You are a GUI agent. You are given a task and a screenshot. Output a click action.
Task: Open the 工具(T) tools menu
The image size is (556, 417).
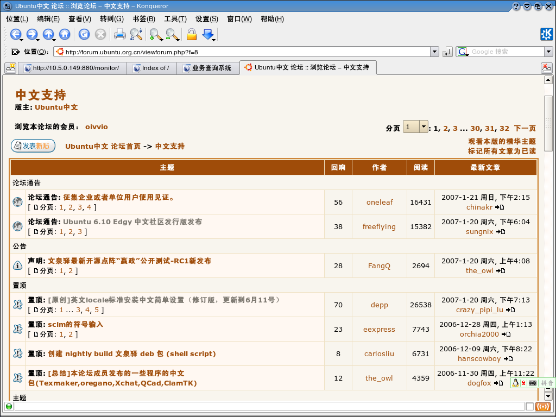175,19
